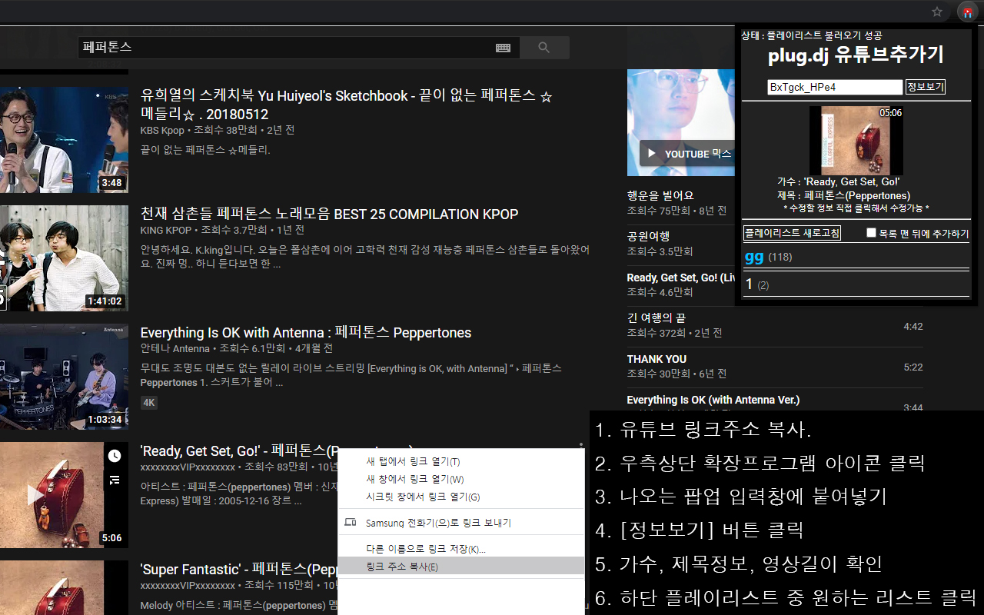Click xxxxxxxxVIPxxxxxxxx channel under Ready, Get Set, Go!
Screen dimensions: 984x615
point(188,467)
